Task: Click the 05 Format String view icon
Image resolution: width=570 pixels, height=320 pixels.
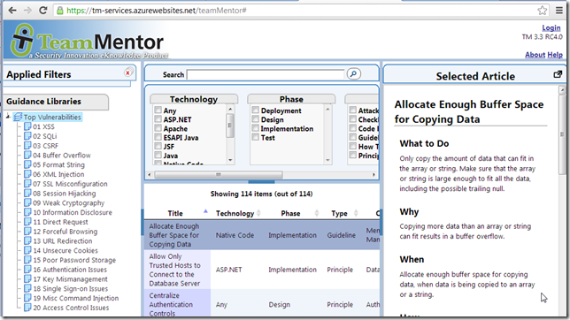Action: [27, 164]
